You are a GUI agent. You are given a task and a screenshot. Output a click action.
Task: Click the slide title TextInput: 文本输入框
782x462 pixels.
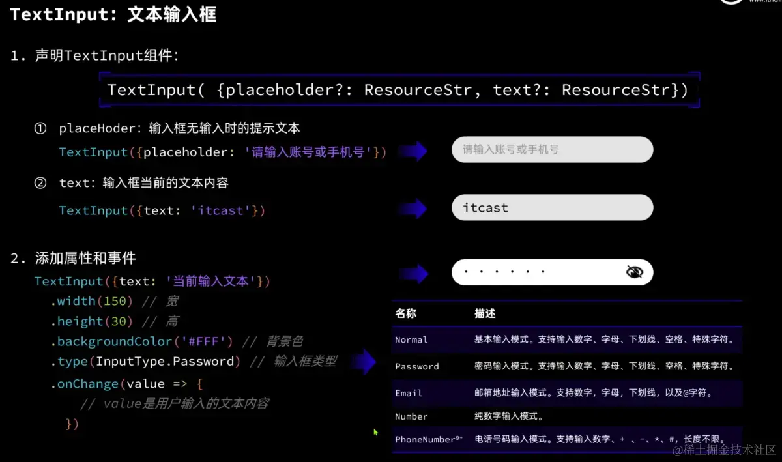point(113,14)
